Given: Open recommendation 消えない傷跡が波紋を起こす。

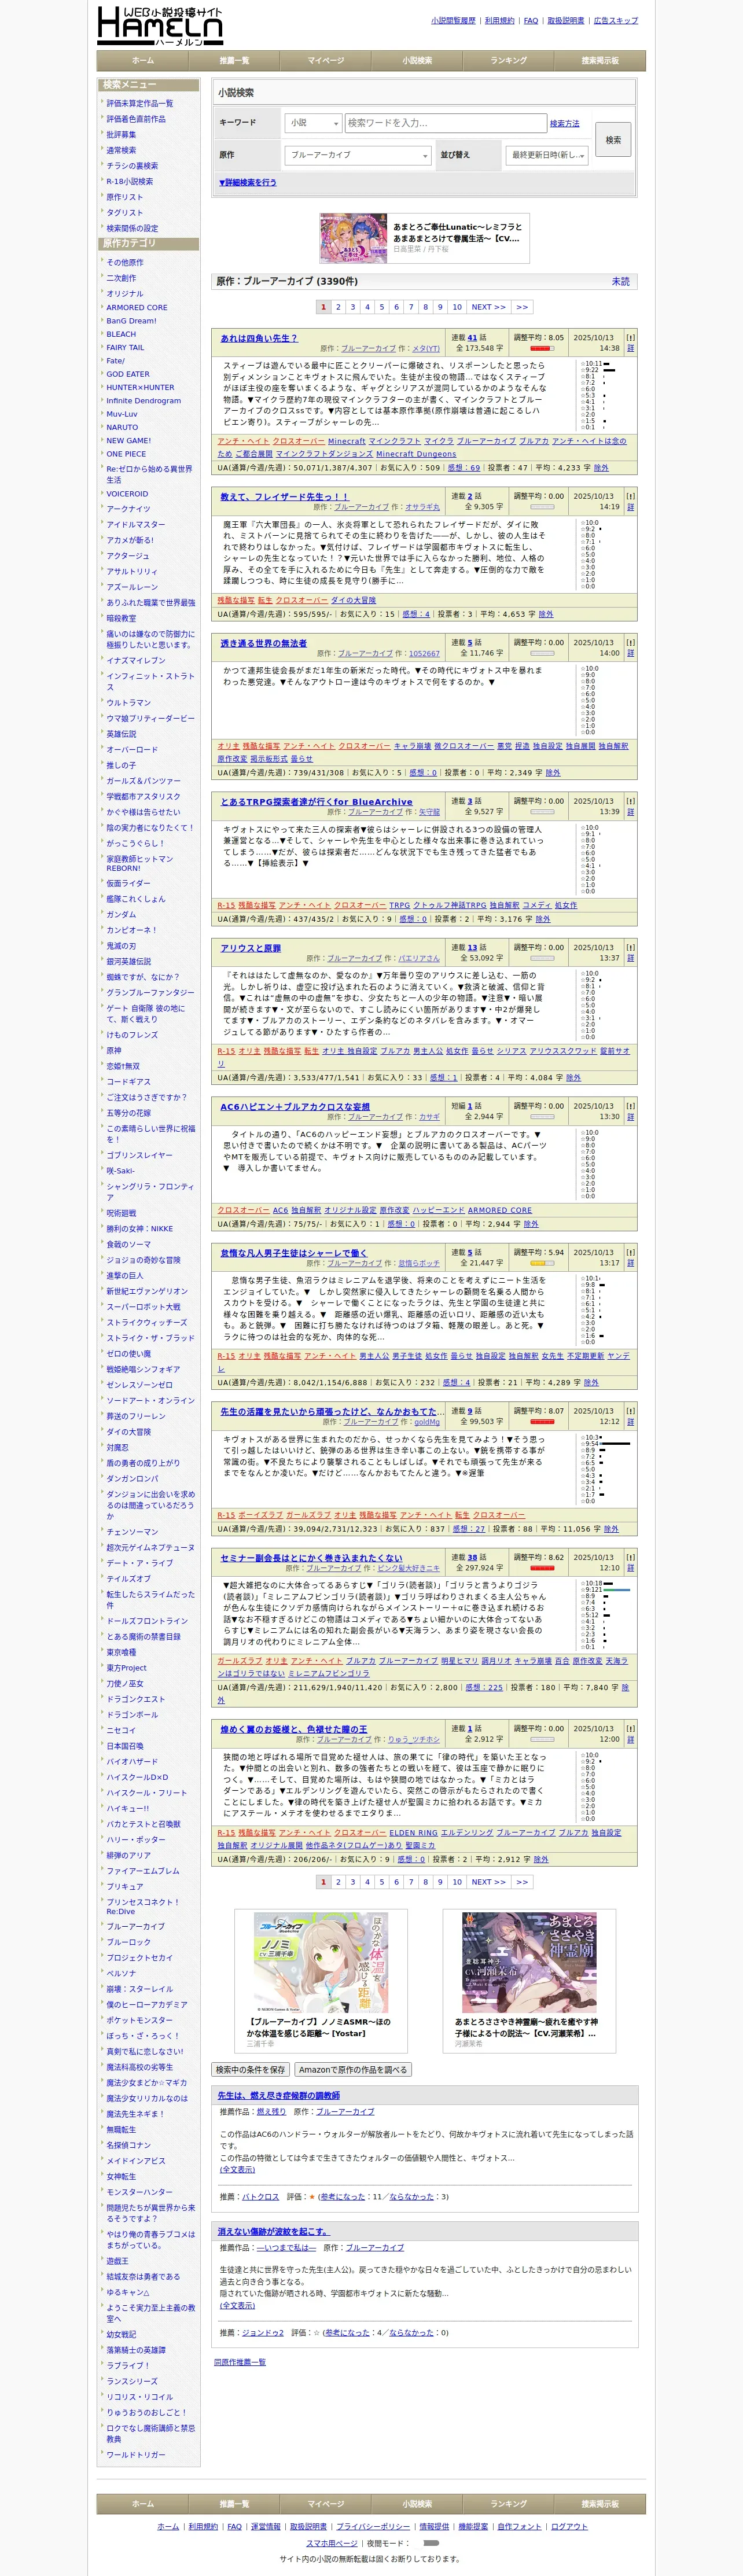Looking at the screenshot, I should (273, 2231).
